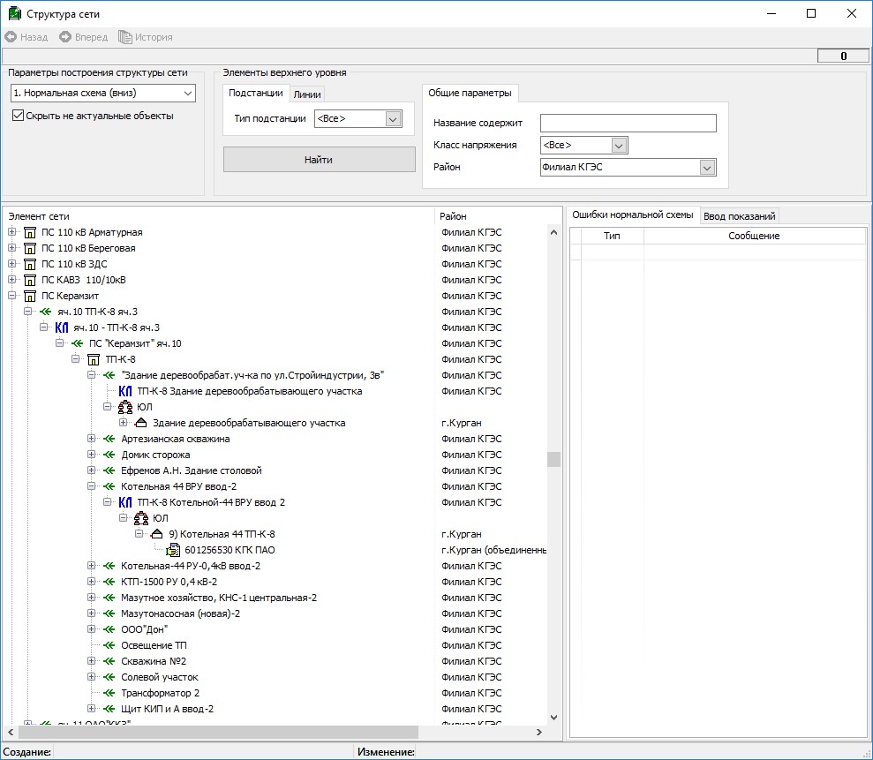Open the Ошибки нормальной схемы tab
The image size is (873, 760).
point(633,214)
